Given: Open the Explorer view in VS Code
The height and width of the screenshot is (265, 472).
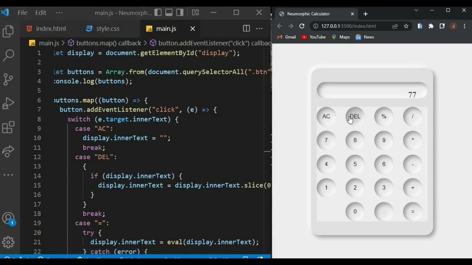Looking at the screenshot, I should click(8, 32).
